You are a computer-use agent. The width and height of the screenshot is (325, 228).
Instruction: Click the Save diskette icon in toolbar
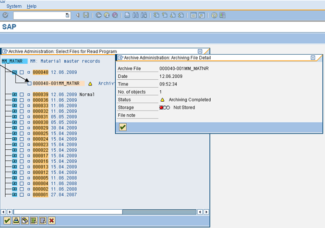pos(86,15)
